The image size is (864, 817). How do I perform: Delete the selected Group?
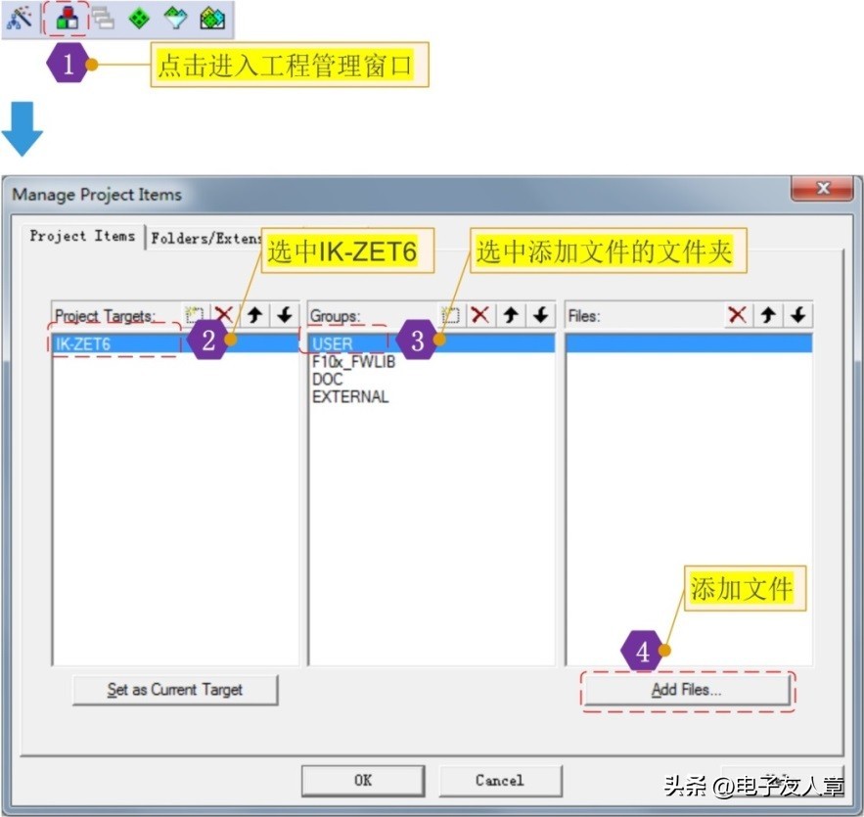(479, 315)
